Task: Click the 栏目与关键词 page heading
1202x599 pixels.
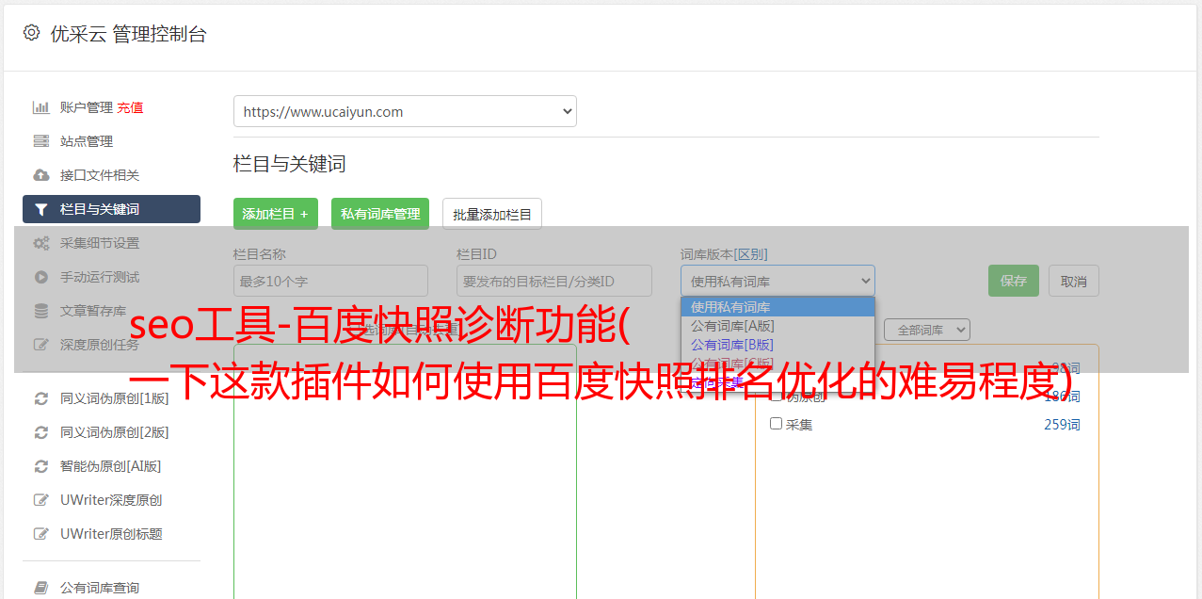Action: (x=290, y=164)
